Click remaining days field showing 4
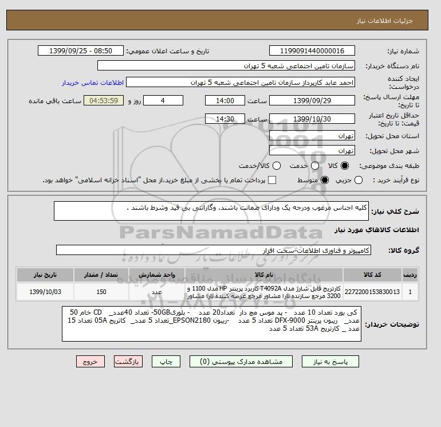 [x=163, y=100]
